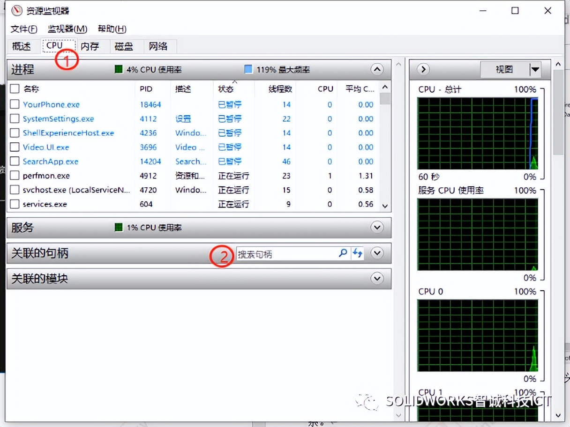Image resolution: width=570 pixels, height=427 pixels.
Task: Open the 帮助(H) menu
Action: [112, 29]
